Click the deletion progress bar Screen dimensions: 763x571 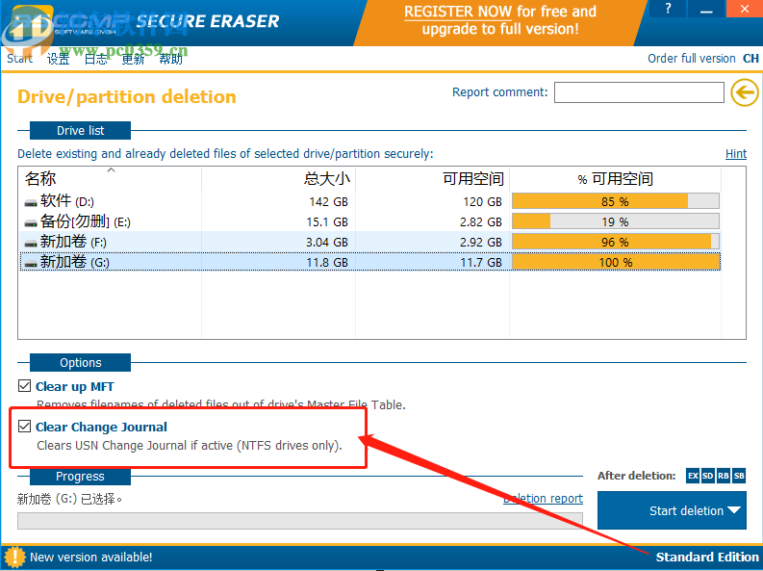coord(300,520)
